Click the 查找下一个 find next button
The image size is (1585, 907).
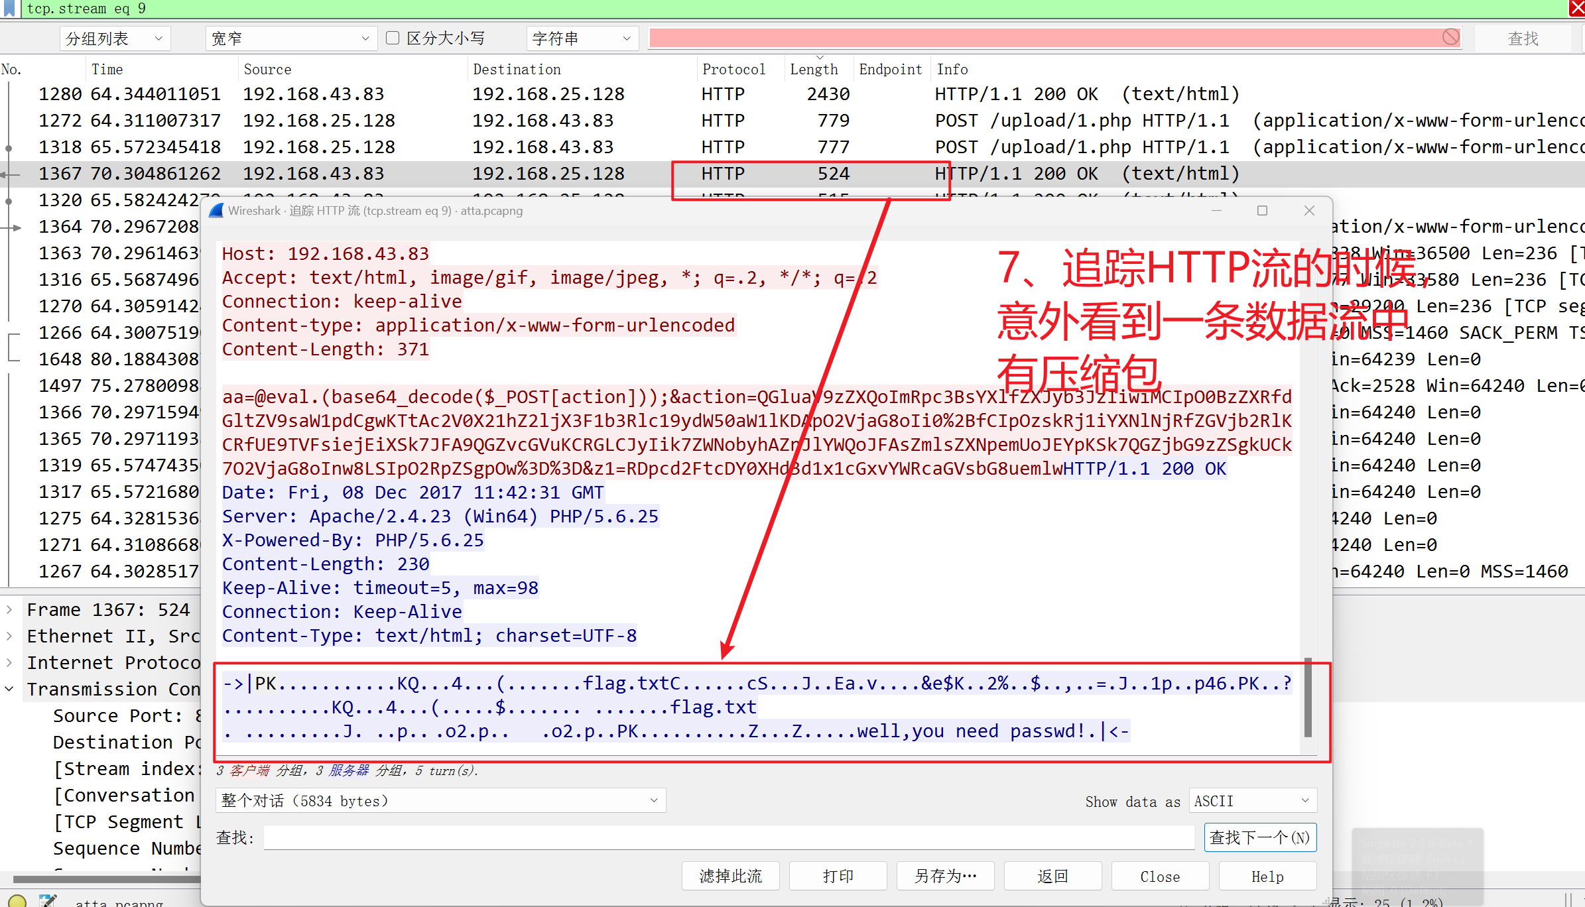click(x=1259, y=838)
